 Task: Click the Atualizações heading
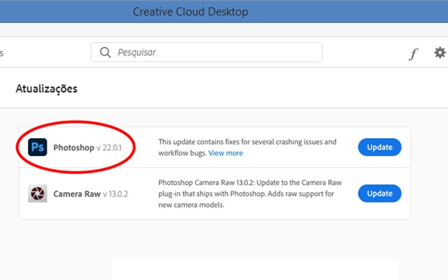(x=46, y=89)
